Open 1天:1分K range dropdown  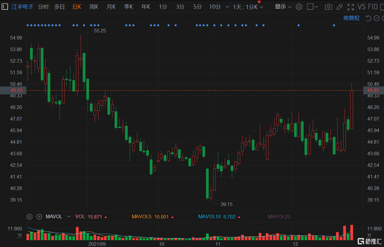(x=248, y=7)
